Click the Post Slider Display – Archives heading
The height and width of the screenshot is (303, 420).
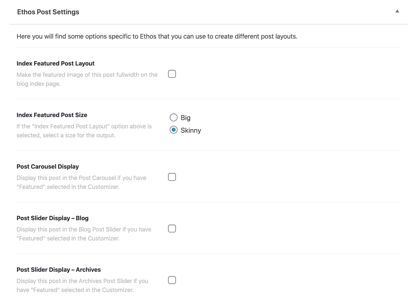pos(58,269)
